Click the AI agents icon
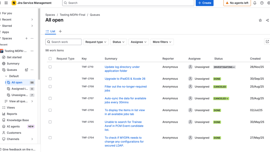The height and width of the screenshot is (152, 270). point(4,127)
